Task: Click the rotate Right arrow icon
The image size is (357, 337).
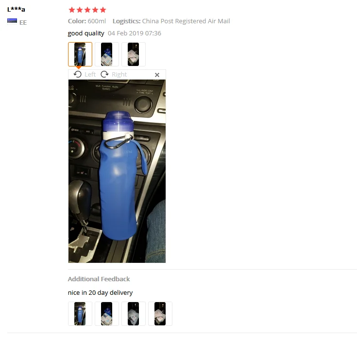Action: 104,74
